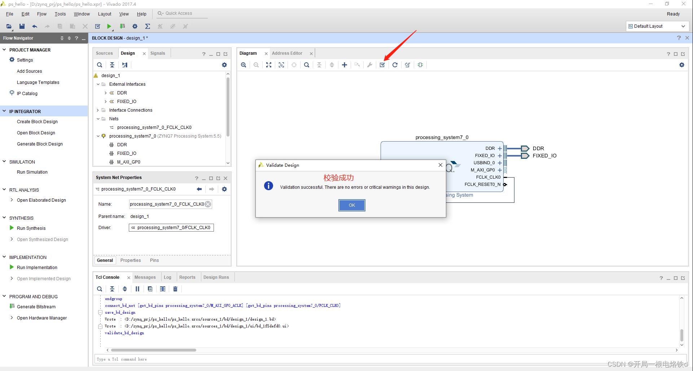Click the Validate Design icon in diagram toolbar
Viewport: 693px width, 371px height.
(x=382, y=65)
